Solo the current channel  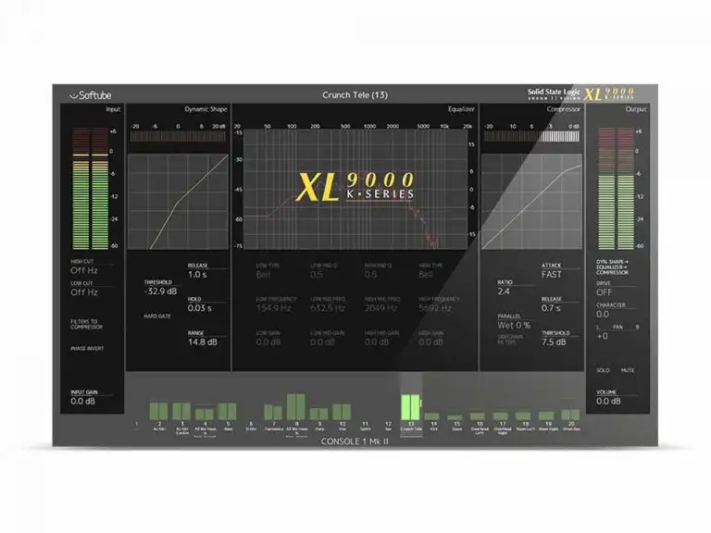603,370
